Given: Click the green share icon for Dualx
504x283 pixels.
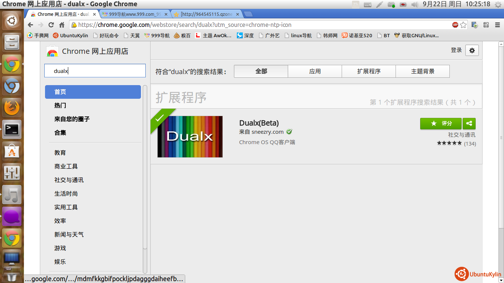Looking at the screenshot, I should [x=469, y=123].
